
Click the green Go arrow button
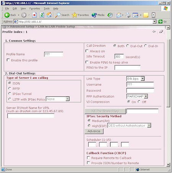pyautogui.click(x=160, y=21)
